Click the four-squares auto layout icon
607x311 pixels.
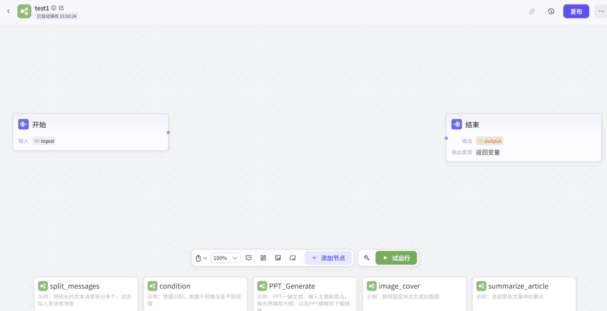[x=263, y=258]
